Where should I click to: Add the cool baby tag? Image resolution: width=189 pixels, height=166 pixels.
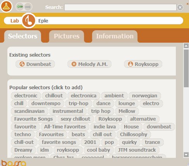[99, 150]
